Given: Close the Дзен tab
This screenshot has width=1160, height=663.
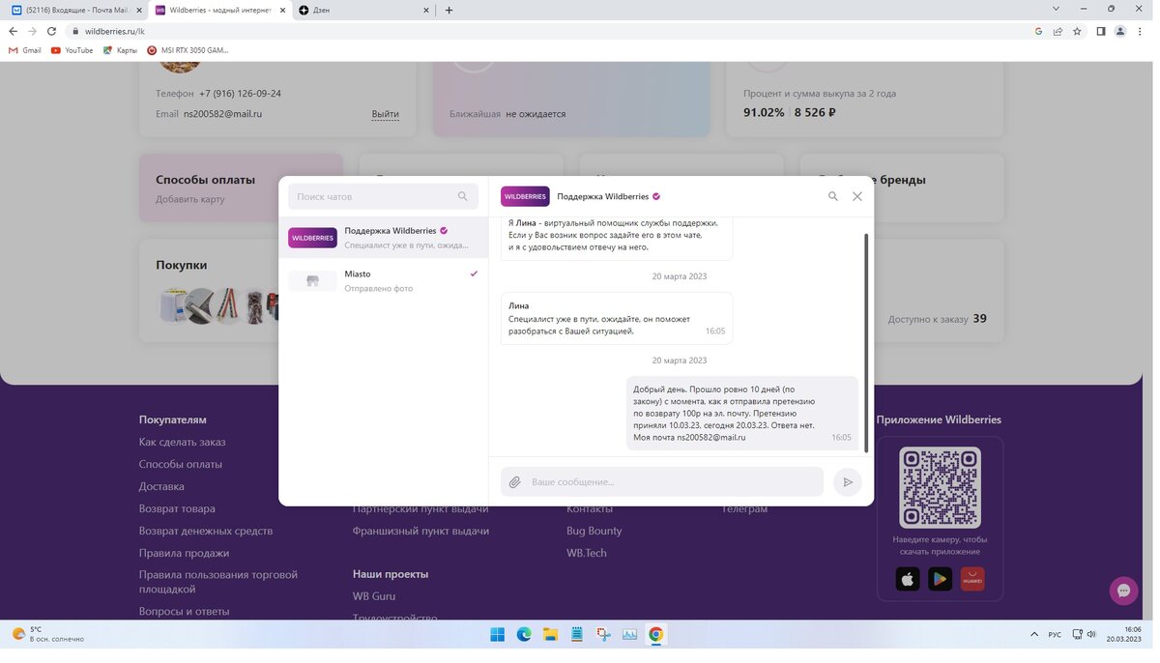Looking at the screenshot, I should click(x=426, y=10).
